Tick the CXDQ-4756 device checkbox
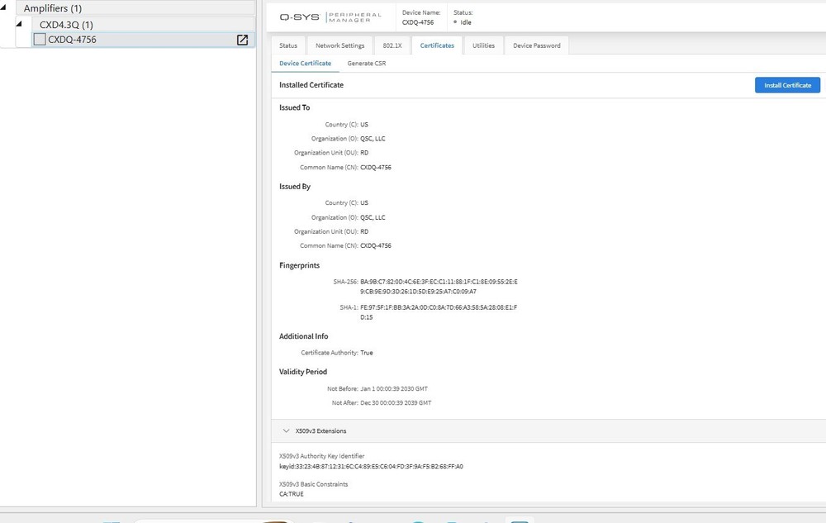Viewport: 826px width, 523px height. click(x=40, y=40)
